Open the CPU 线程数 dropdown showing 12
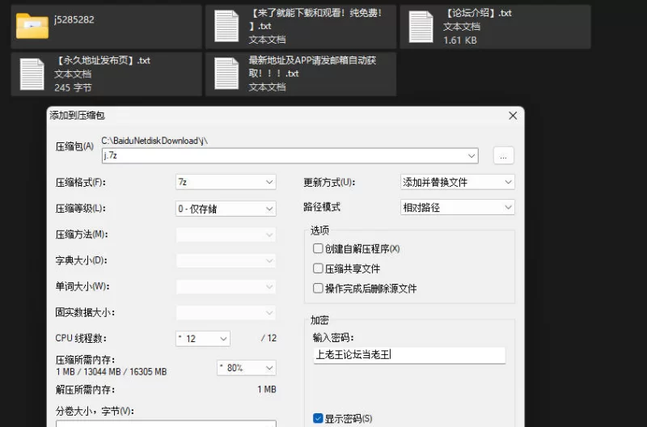The width and height of the screenshot is (647, 427). point(203,339)
